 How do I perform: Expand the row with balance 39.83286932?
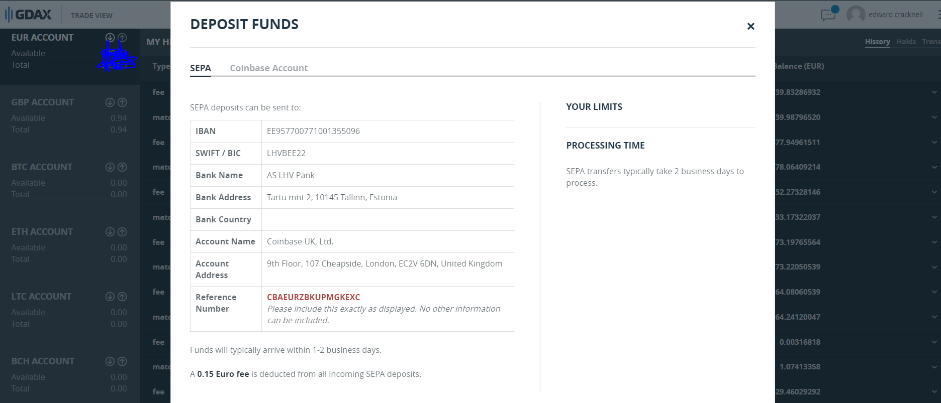pyautogui.click(x=933, y=92)
